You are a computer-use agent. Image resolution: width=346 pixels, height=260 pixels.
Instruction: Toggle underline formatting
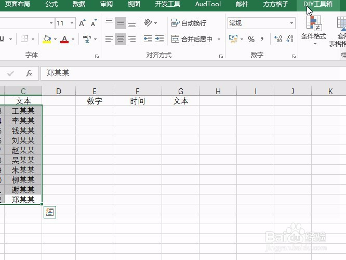[x=2, y=39]
